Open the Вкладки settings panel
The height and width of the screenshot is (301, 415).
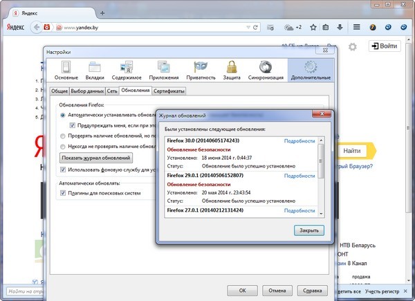click(x=95, y=70)
